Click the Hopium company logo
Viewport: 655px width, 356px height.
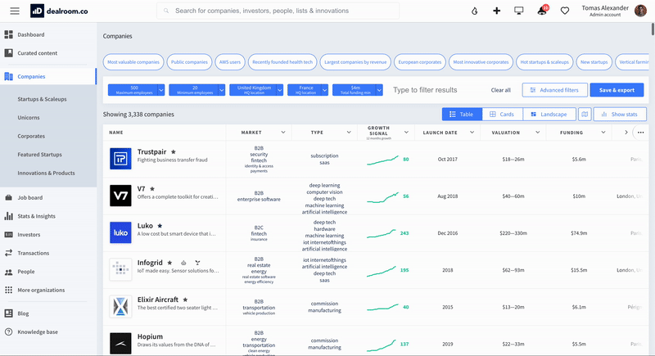[x=120, y=344]
